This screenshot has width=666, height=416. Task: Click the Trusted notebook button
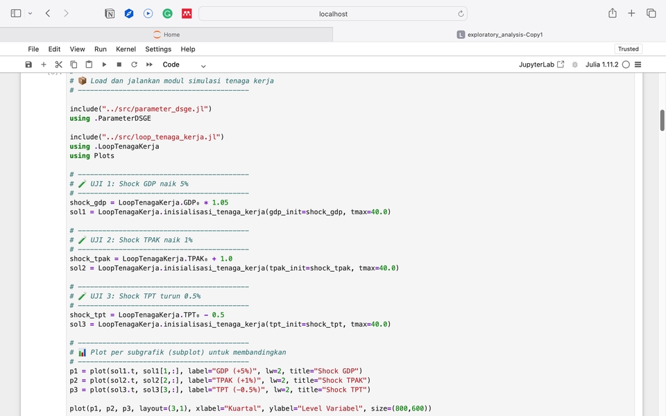click(x=628, y=49)
